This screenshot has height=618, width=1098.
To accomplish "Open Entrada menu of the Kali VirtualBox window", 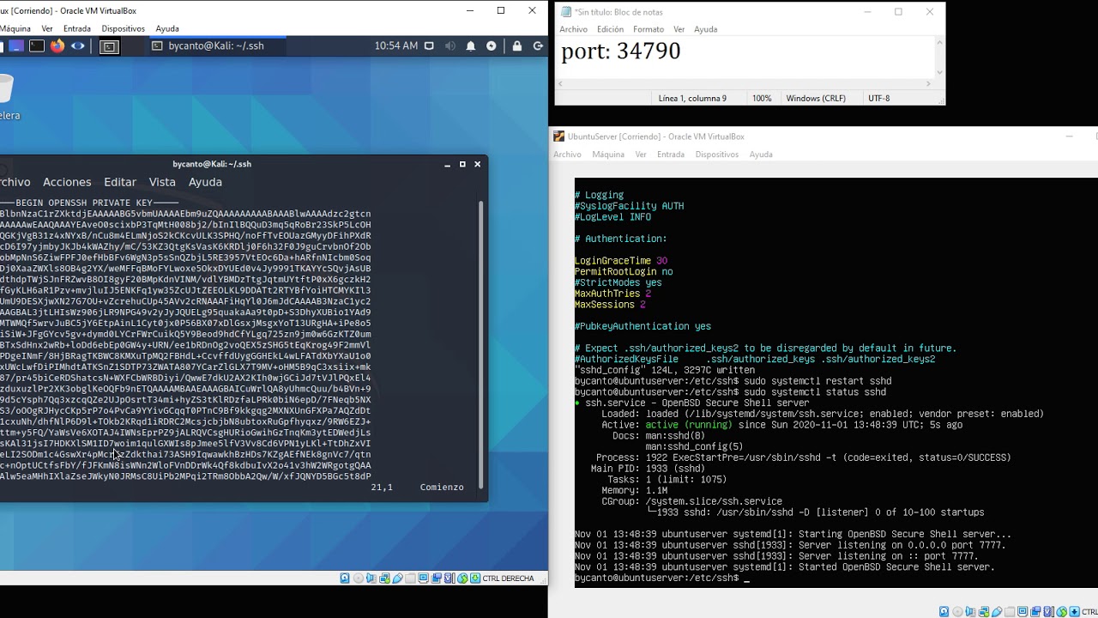I will coord(77,28).
